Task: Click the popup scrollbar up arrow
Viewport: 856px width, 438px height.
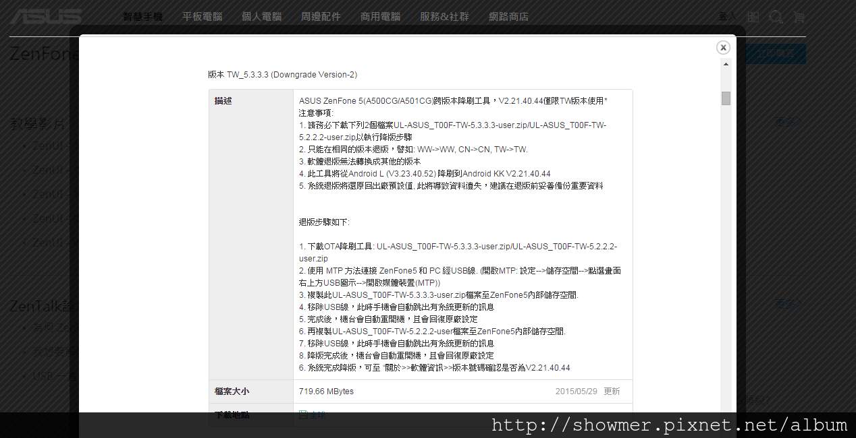Action: point(726,64)
